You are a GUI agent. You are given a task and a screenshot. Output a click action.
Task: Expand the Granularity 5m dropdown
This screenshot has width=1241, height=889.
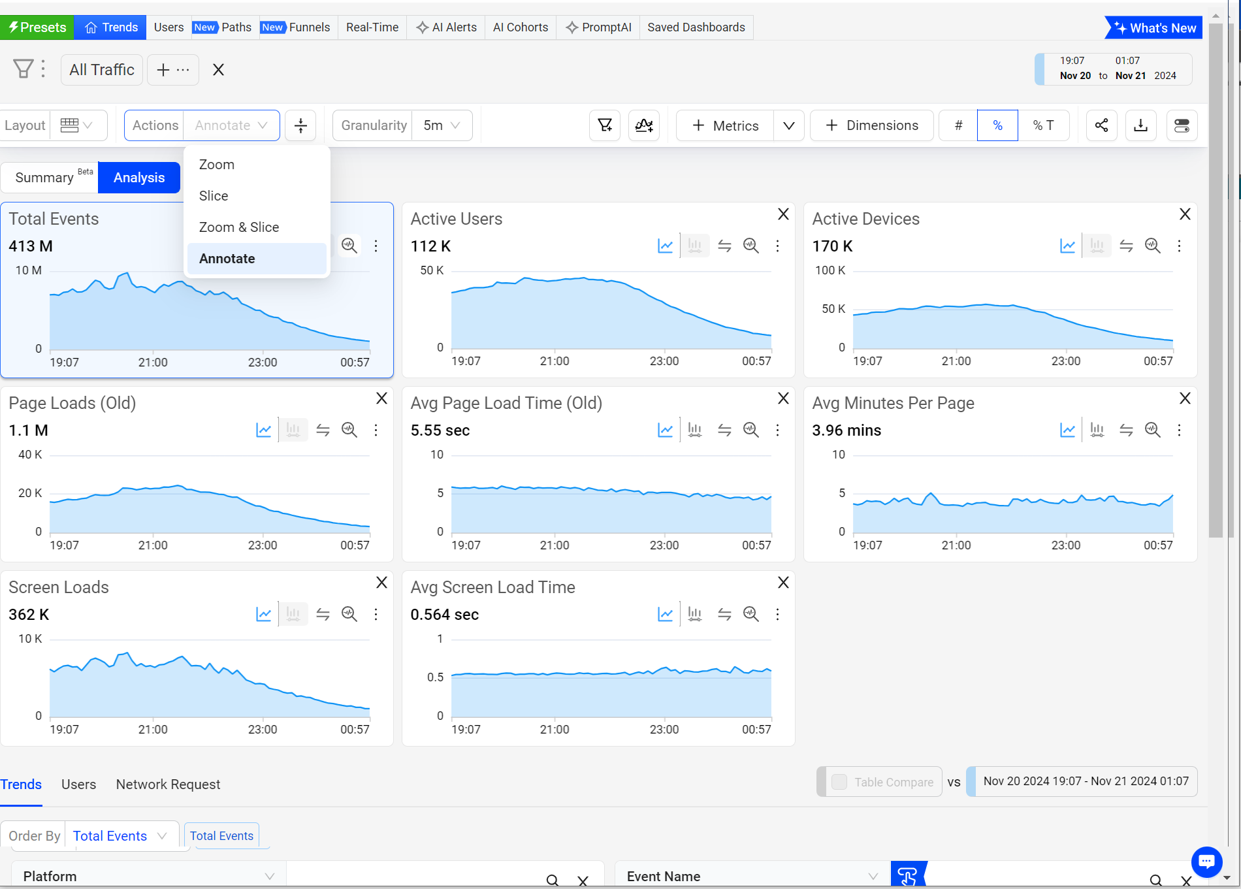(x=442, y=125)
